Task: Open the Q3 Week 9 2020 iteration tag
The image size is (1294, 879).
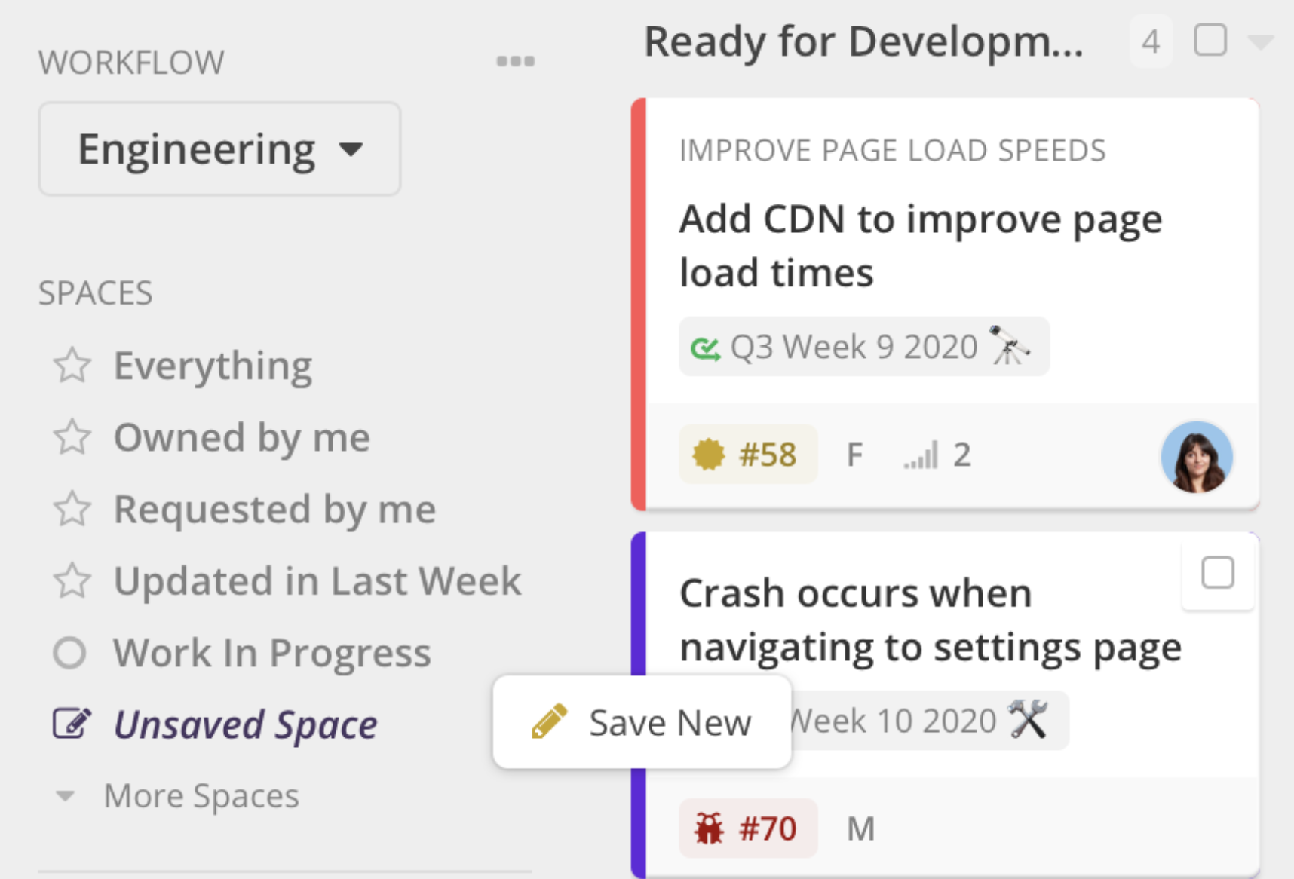Action: [x=863, y=347]
